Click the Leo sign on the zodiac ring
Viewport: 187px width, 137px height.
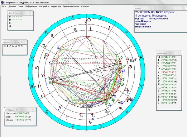[47, 112]
